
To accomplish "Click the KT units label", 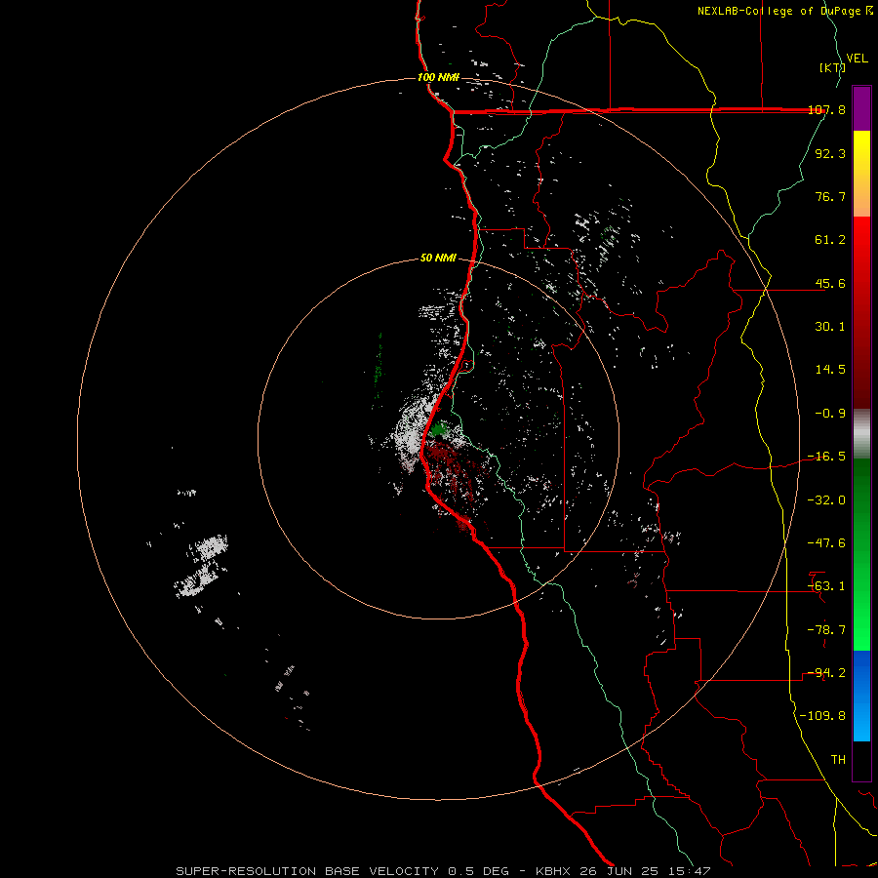I will click(x=832, y=67).
